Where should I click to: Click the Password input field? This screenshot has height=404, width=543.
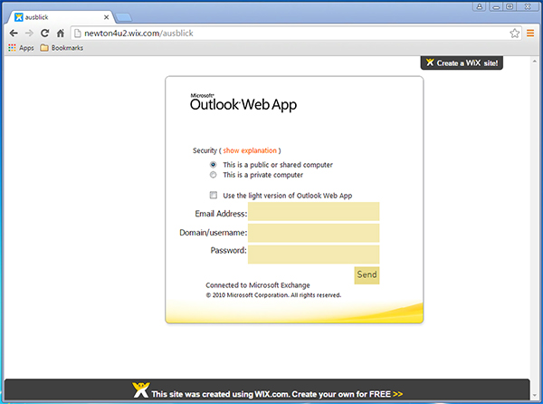[313, 255]
